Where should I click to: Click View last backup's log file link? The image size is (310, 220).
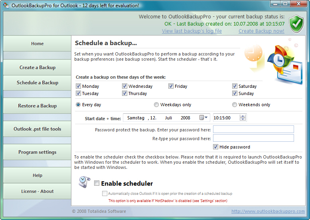192,31
